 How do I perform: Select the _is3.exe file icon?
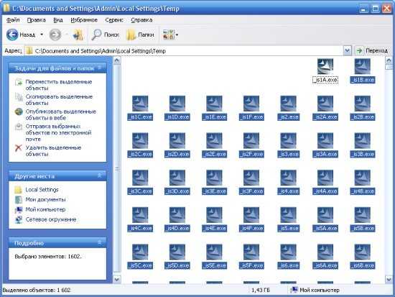288,140
